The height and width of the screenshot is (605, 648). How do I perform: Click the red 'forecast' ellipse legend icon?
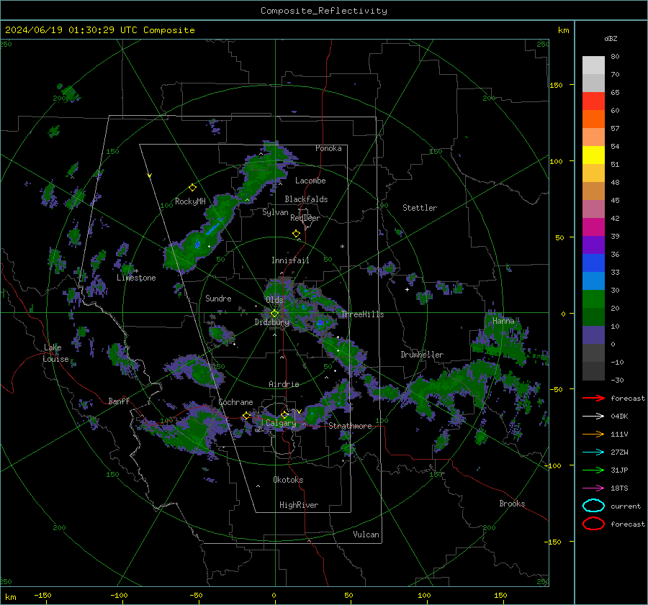[x=593, y=524]
